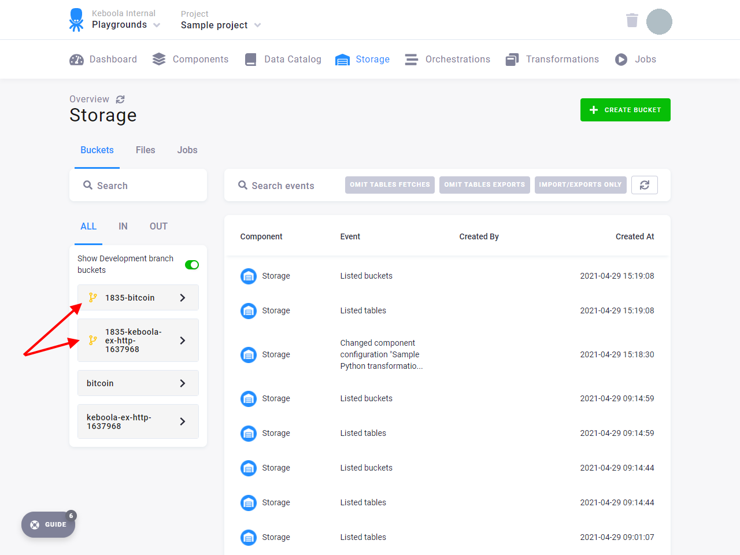
Task: Go to Components in navigation
Action: point(191,60)
